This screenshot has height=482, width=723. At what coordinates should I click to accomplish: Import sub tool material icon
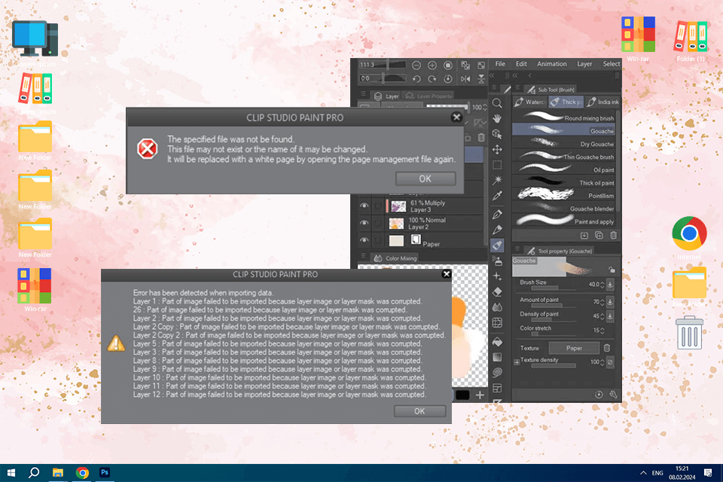click(x=584, y=235)
